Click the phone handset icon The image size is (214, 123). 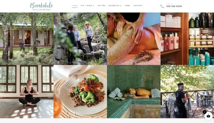[162, 6]
